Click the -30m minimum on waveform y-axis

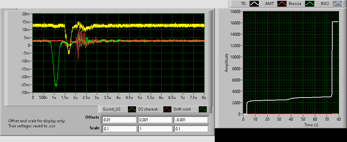coord(26,93)
